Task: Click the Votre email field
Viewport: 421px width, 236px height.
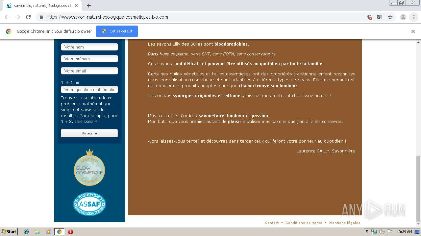Action: coord(89,71)
